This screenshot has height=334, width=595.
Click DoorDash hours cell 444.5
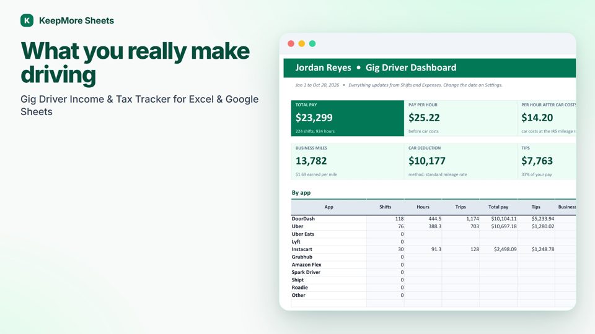click(x=423, y=218)
